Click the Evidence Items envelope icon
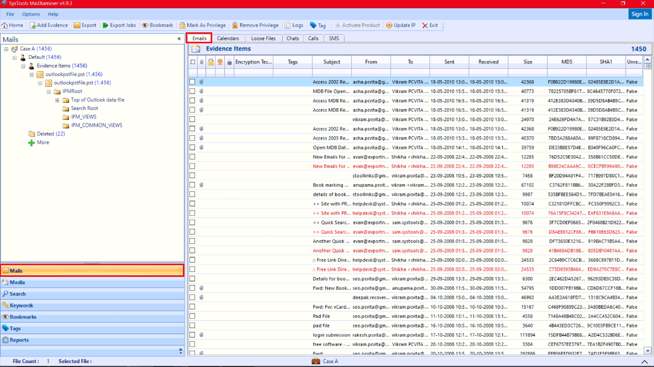The width and height of the screenshot is (654, 367). (196, 49)
